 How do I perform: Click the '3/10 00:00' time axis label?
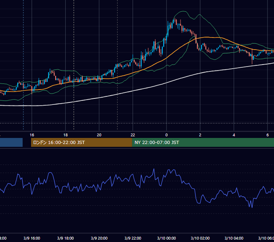166,238
